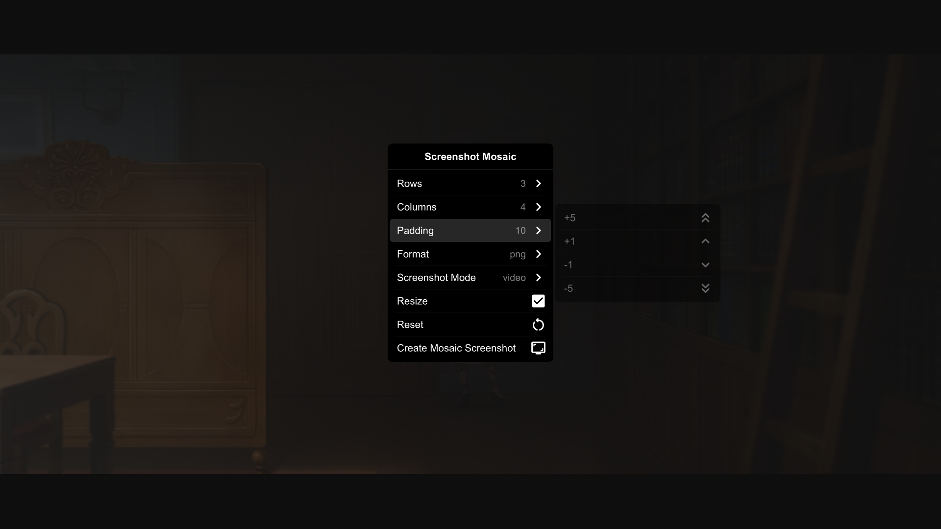The image size is (941, 529).
Task: Expand the Columns configuration option
Action: (538, 207)
